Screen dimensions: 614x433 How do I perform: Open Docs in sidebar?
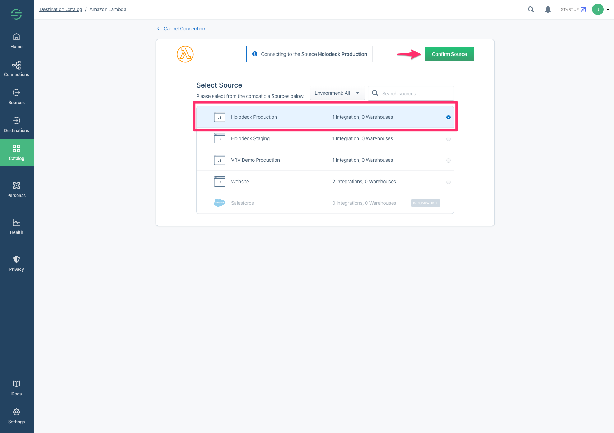coord(17,388)
